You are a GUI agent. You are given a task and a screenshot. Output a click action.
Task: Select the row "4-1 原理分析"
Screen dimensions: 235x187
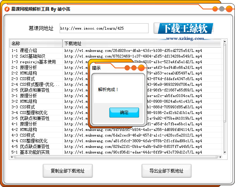coord(115,124)
